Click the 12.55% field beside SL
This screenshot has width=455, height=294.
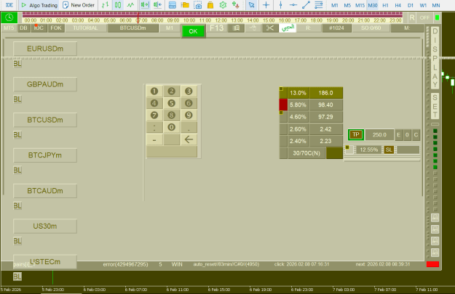[368, 150]
